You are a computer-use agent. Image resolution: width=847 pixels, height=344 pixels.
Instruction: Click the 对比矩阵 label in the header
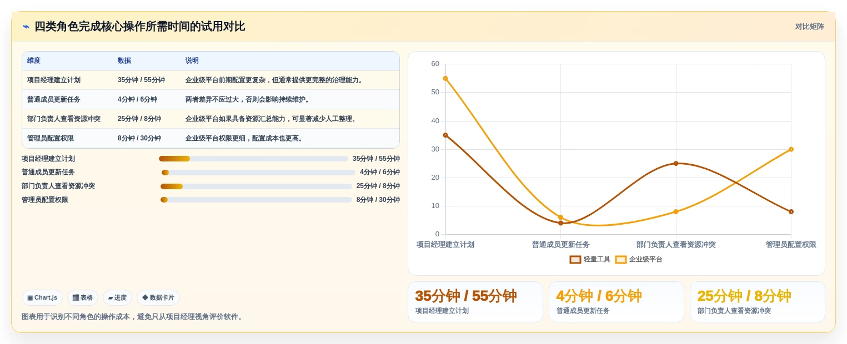(x=809, y=27)
